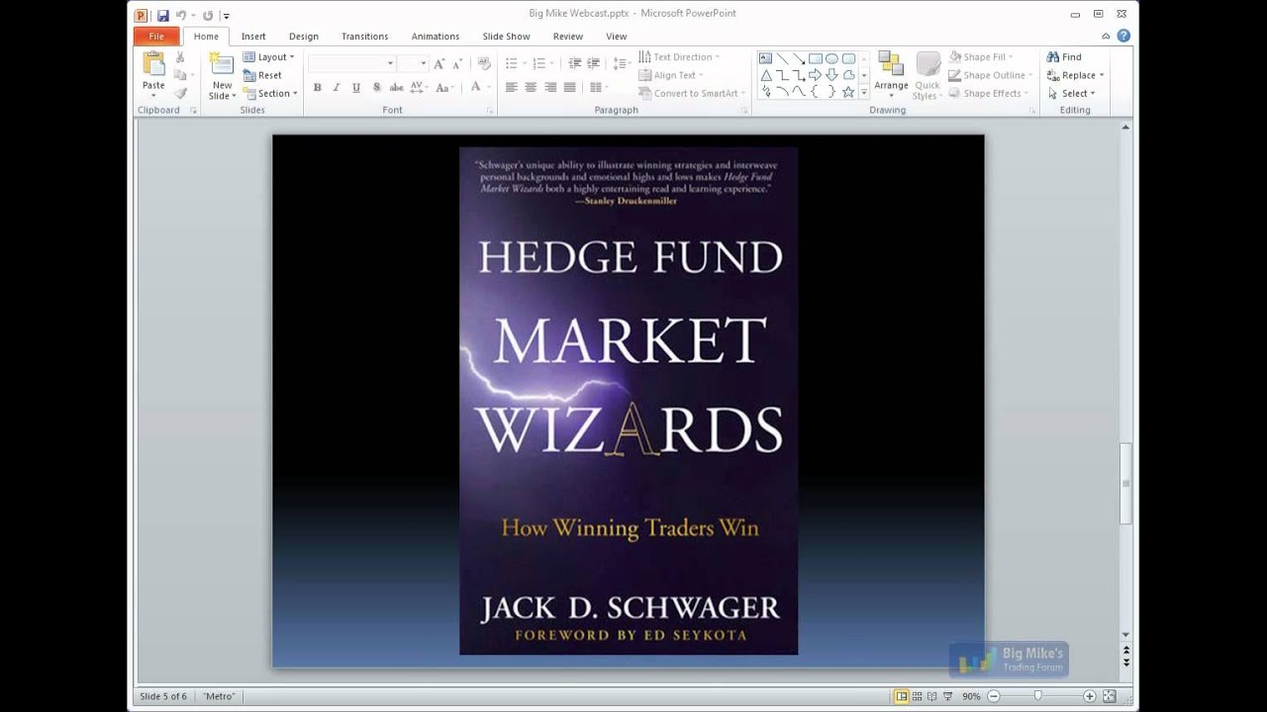Click the Cut scissors icon
Image resolution: width=1267 pixels, height=712 pixels.
point(180,57)
